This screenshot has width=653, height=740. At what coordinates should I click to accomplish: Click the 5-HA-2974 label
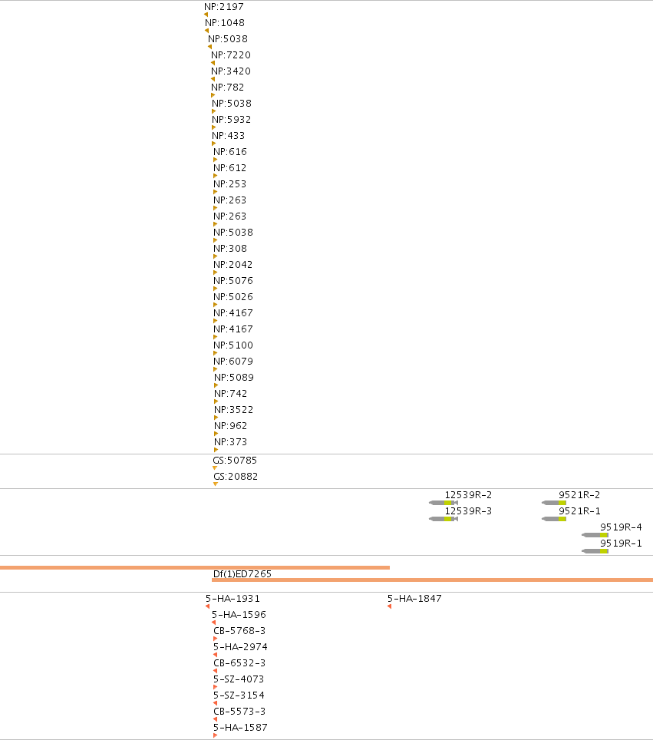pyautogui.click(x=240, y=646)
